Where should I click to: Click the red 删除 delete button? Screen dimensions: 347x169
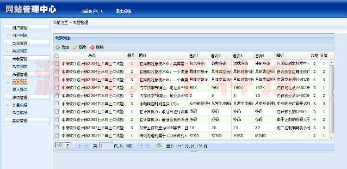click(x=97, y=47)
